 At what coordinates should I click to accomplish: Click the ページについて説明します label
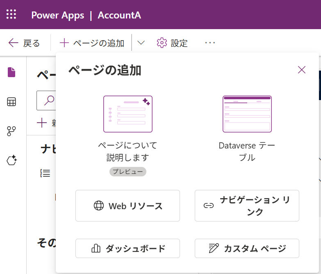(x=128, y=151)
